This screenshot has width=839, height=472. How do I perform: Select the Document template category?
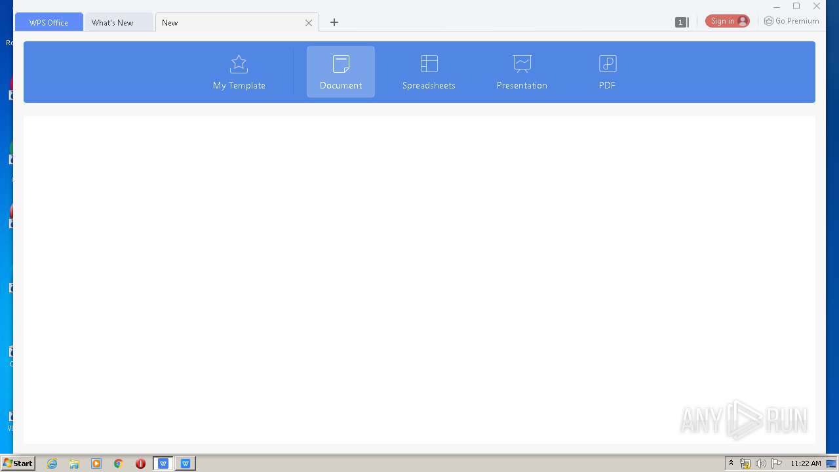[x=341, y=72]
